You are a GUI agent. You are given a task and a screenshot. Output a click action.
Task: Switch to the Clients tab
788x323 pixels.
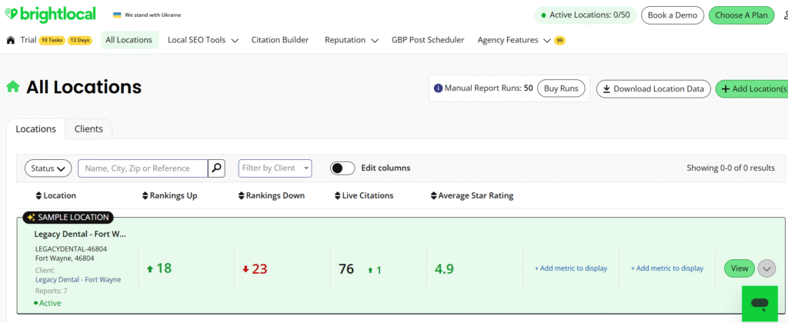tap(88, 129)
